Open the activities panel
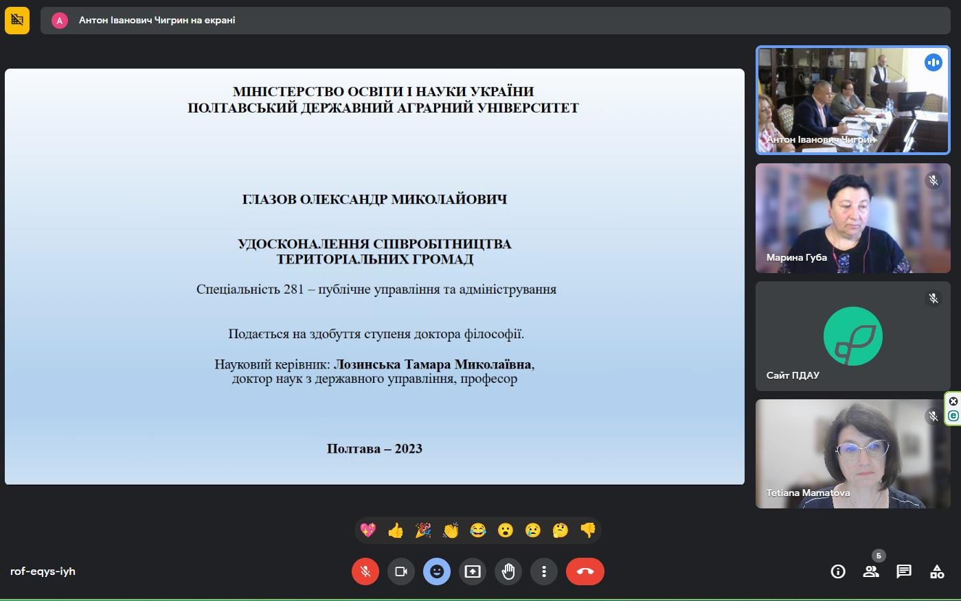Image resolution: width=961 pixels, height=601 pixels. pos(937,571)
